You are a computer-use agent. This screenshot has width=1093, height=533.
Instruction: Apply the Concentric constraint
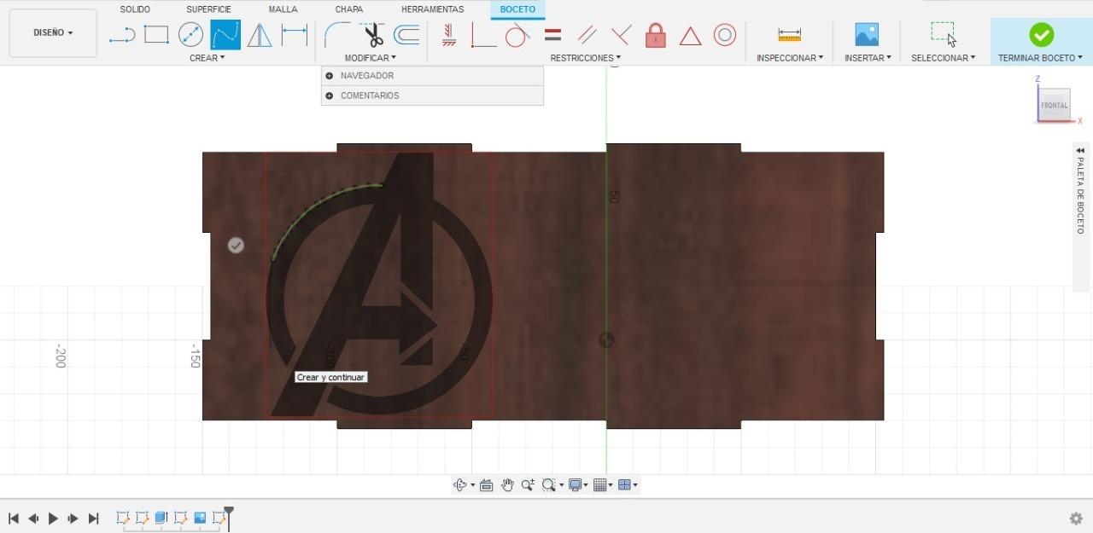[725, 35]
